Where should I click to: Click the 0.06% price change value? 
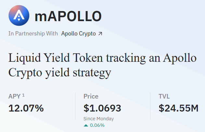97,125
